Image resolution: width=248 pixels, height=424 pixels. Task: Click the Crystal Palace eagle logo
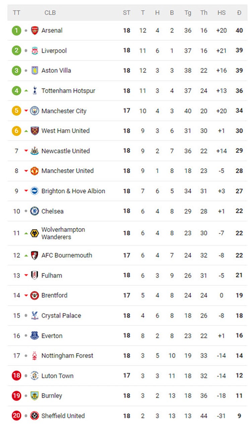[x=35, y=315]
